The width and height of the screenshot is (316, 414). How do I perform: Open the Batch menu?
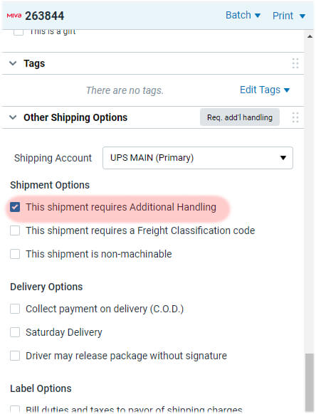tap(243, 16)
